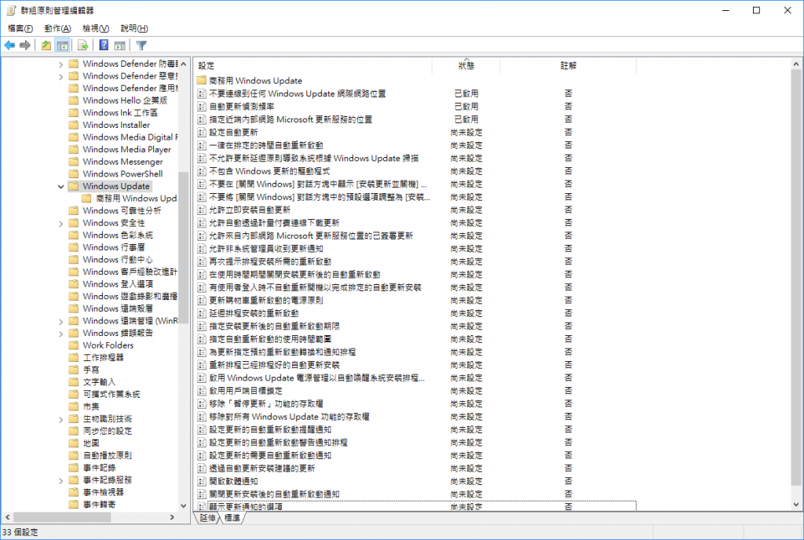Switch to the 延伸 tab
Image resolution: width=804 pixels, height=540 pixels.
click(207, 518)
